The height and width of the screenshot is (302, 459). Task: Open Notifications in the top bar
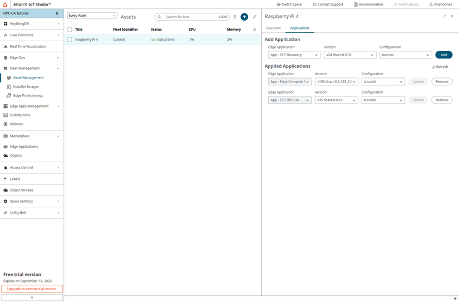click(x=406, y=4)
